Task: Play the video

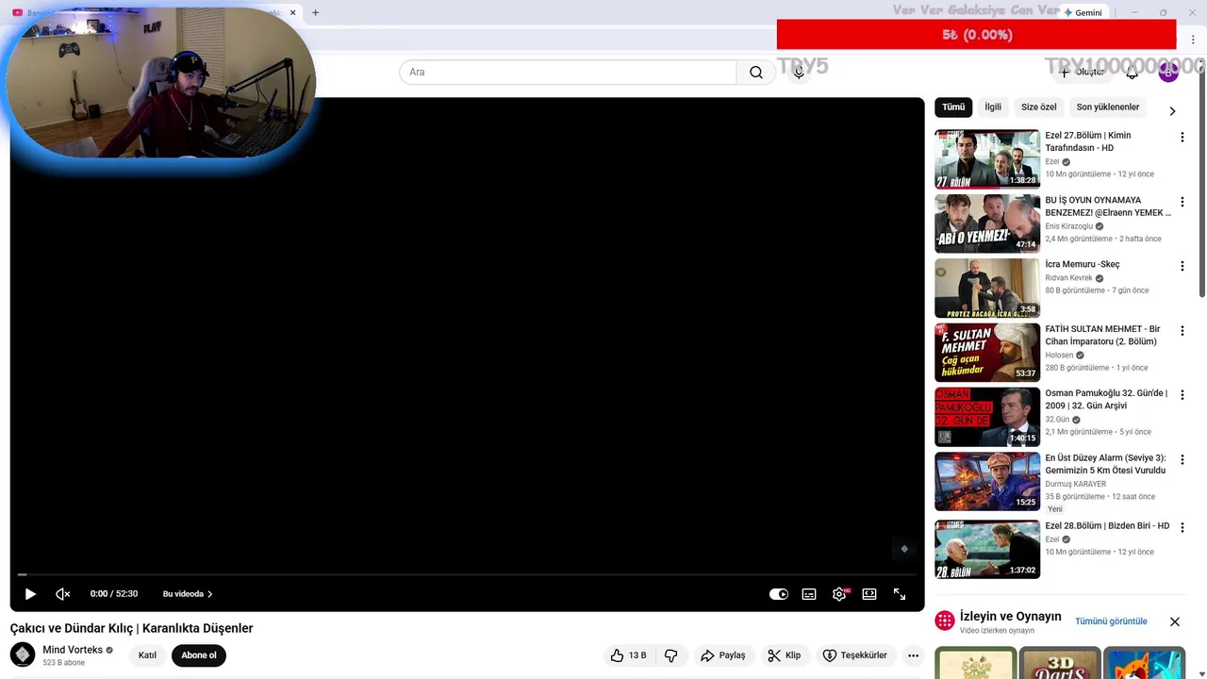Action: (x=30, y=594)
